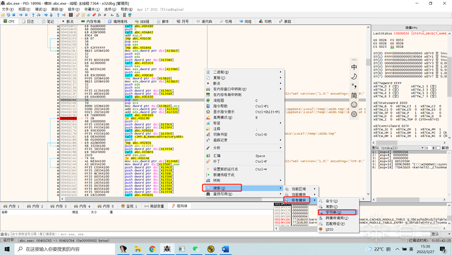
Task: Click the globe update toolbar icon
Action: pos(130,15)
